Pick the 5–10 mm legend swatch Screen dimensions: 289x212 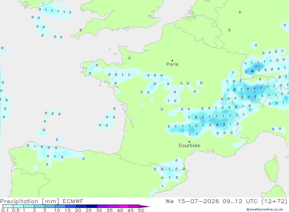click(x=50, y=206)
